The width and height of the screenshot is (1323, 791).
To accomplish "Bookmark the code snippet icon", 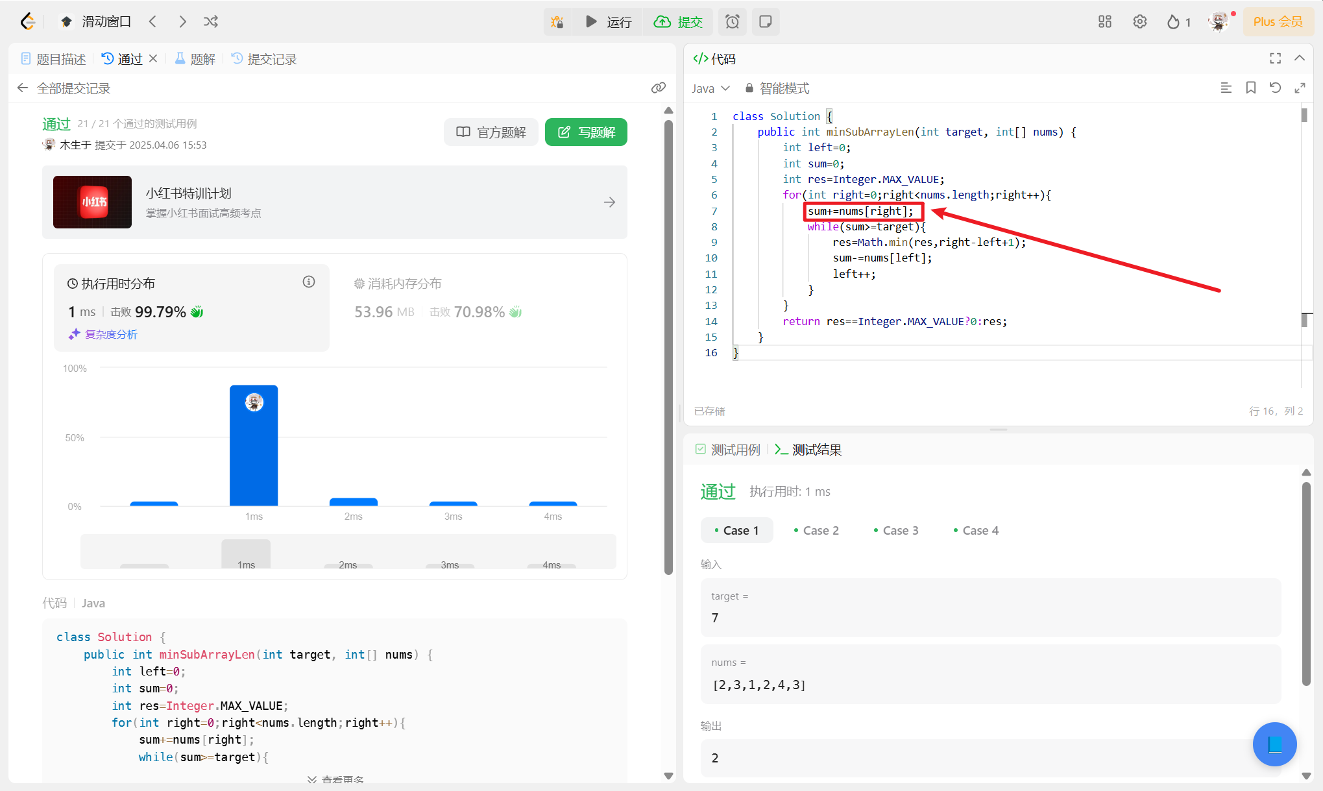I will 1250,88.
